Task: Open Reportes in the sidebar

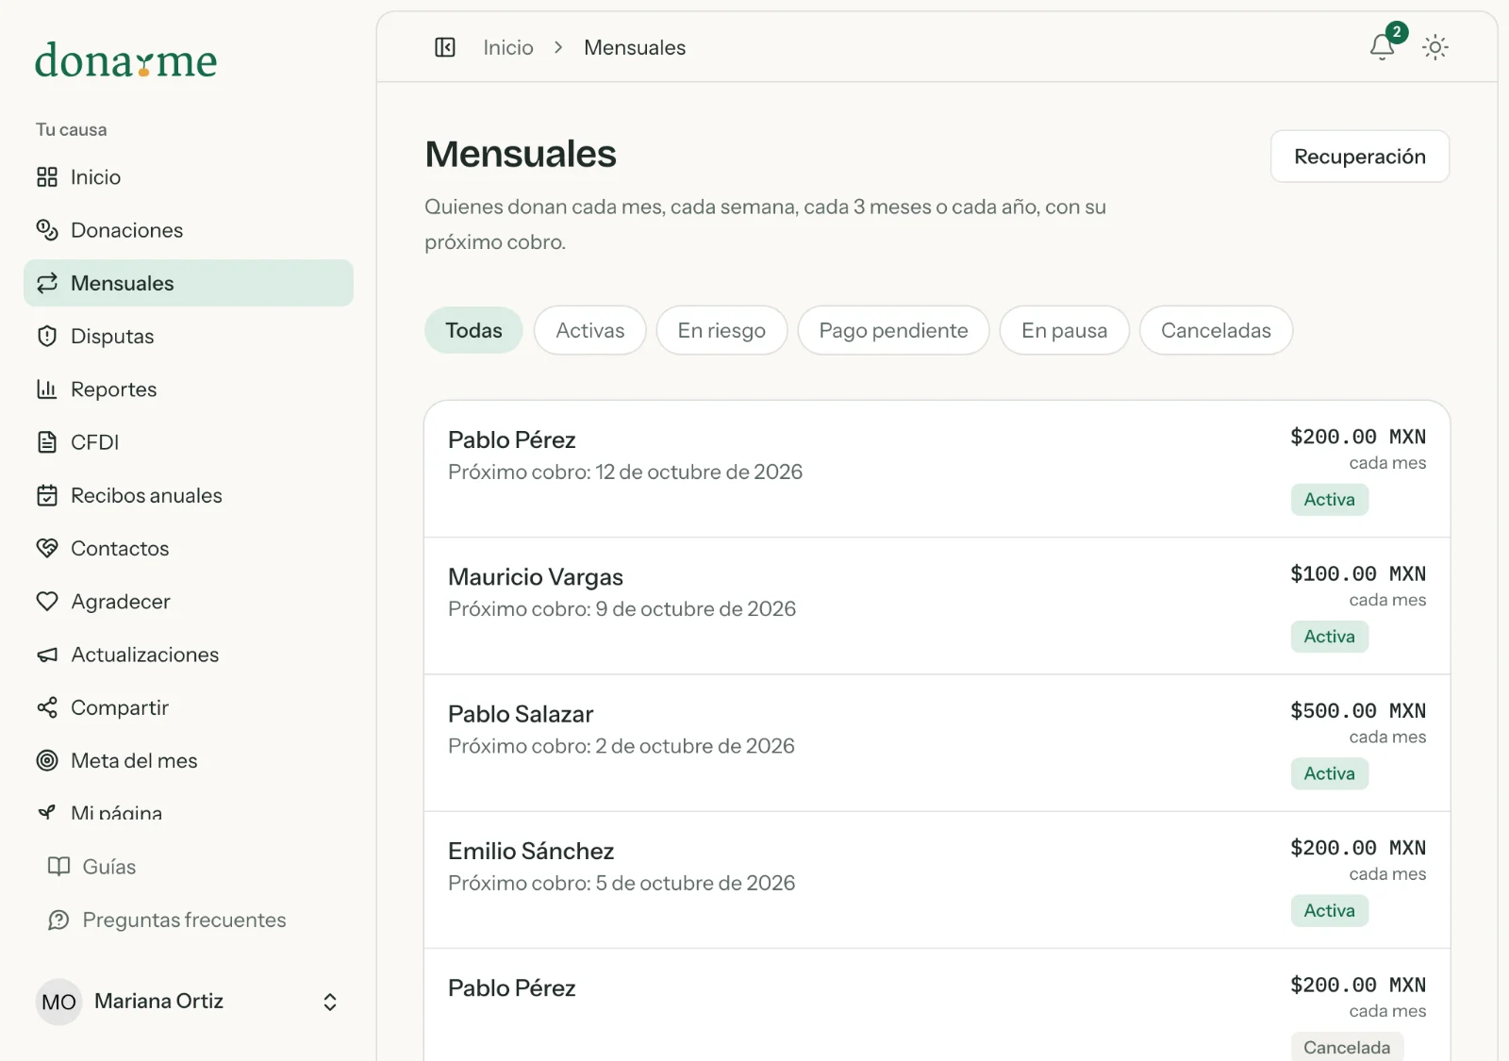Action: pyautogui.click(x=189, y=390)
